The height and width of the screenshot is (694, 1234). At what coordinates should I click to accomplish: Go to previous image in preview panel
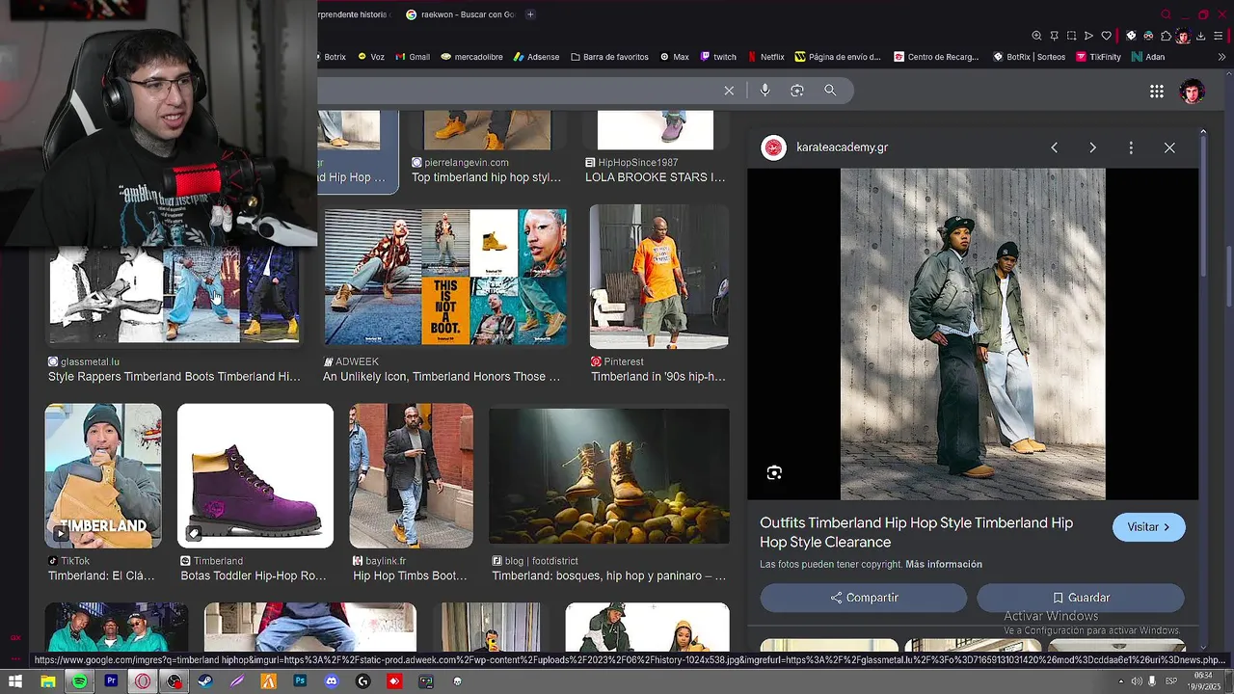coord(1054,147)
